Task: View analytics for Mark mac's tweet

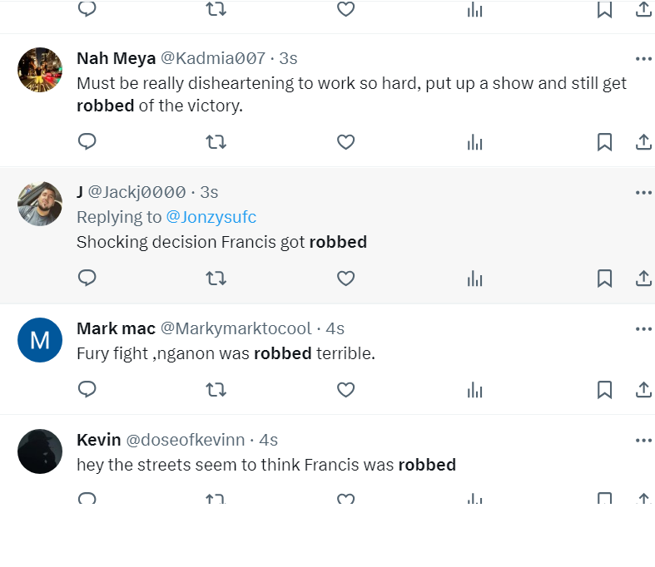Action: [x=475, y=389]
